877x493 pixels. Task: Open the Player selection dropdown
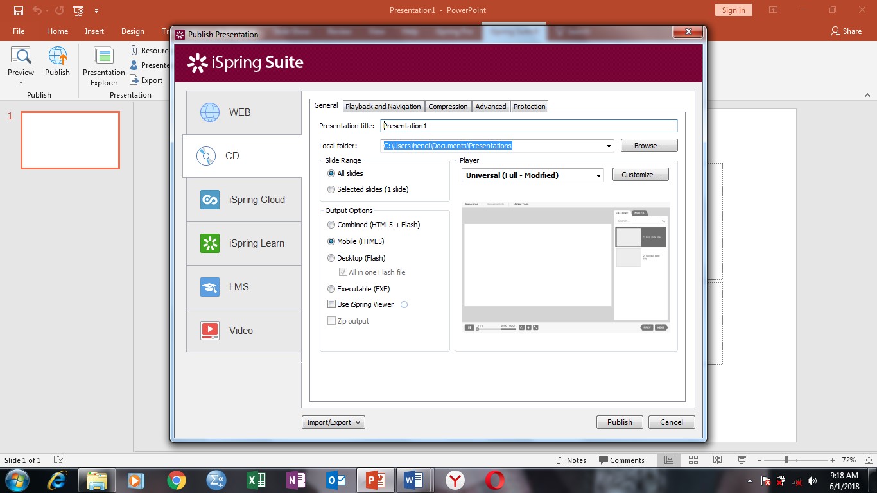[x=598, y=175]
